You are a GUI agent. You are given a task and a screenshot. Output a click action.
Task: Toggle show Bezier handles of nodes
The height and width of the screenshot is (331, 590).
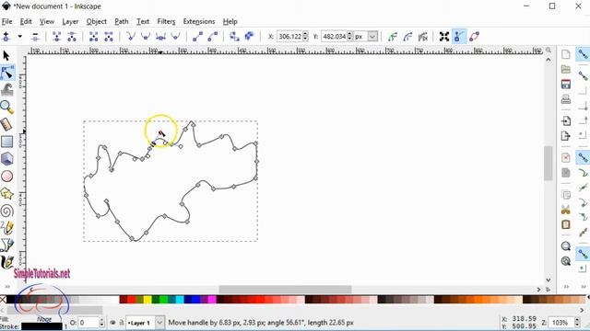point(459,37)
